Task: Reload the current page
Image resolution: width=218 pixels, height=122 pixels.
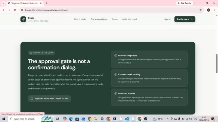Action: [15, 10]
